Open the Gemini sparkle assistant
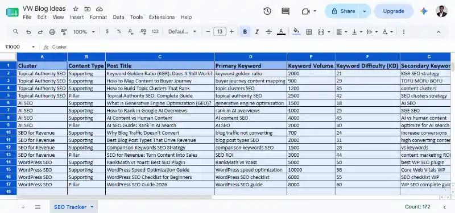This screenshot has width=455, height=213. (424, 11)
